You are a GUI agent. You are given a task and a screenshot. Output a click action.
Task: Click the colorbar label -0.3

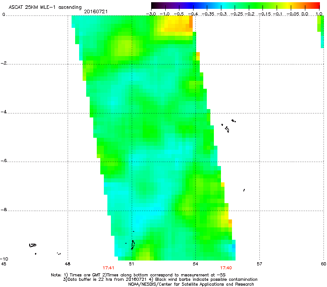click(x=222, y=14)
